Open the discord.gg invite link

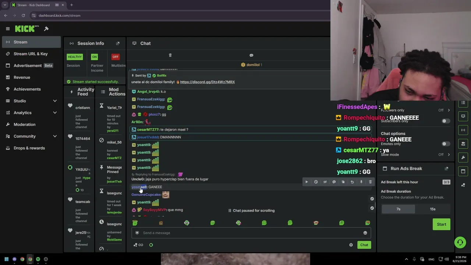coord(207,82)
